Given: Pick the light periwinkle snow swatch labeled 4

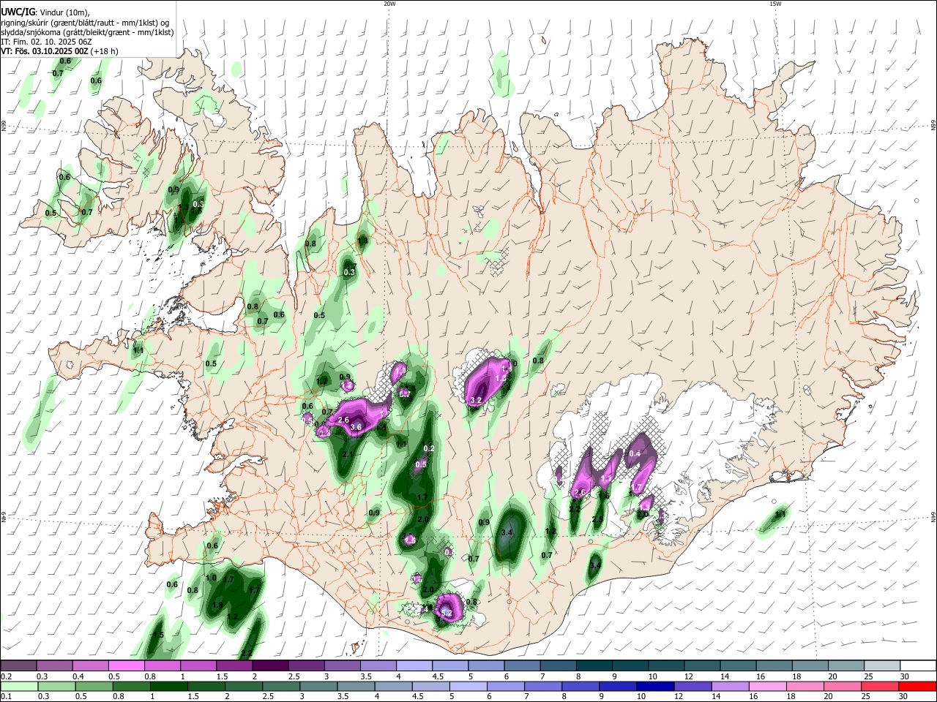Looking at the screenshot, I should point(413,666).
